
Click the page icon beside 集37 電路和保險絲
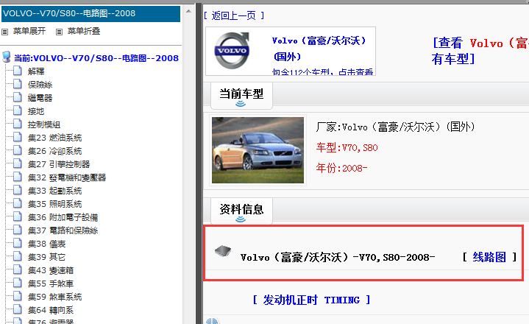click(18, 230)
